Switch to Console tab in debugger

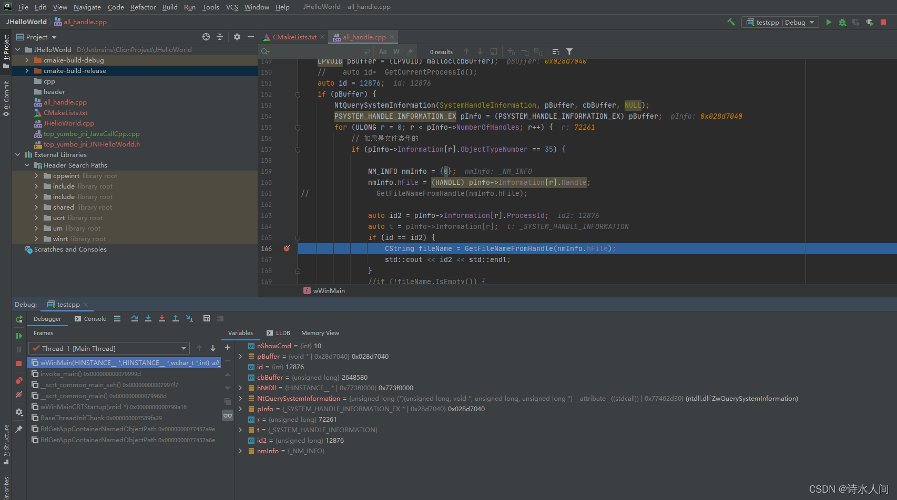click(x=90, y=319)
